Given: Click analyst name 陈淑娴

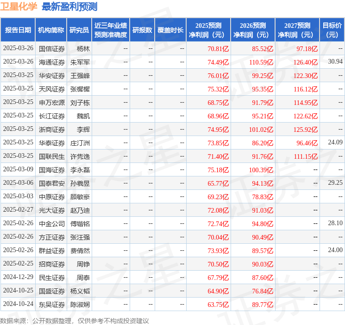Looking at the screenshot, I should [x=80, y=305].
